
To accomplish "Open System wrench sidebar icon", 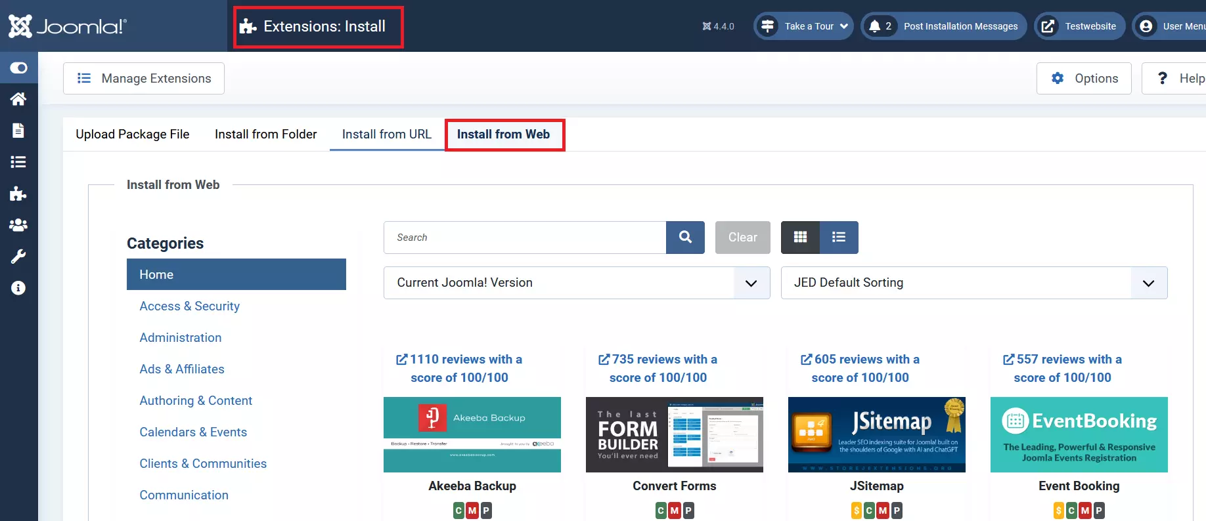I will 18,257.
